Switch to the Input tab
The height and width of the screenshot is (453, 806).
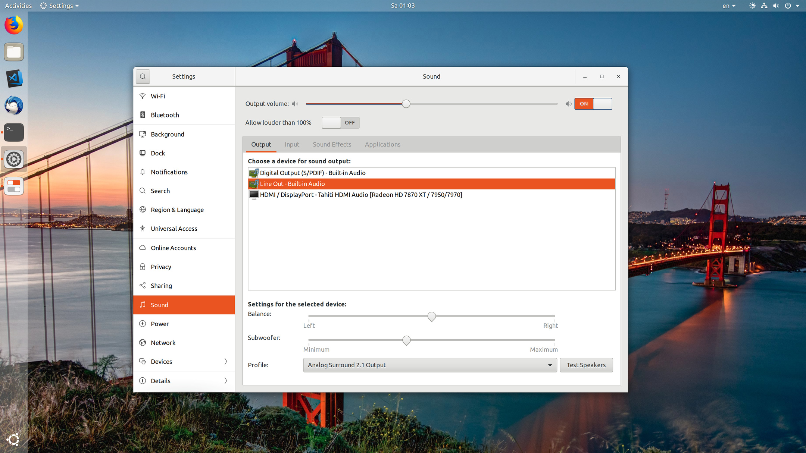[x=292, y=144]
